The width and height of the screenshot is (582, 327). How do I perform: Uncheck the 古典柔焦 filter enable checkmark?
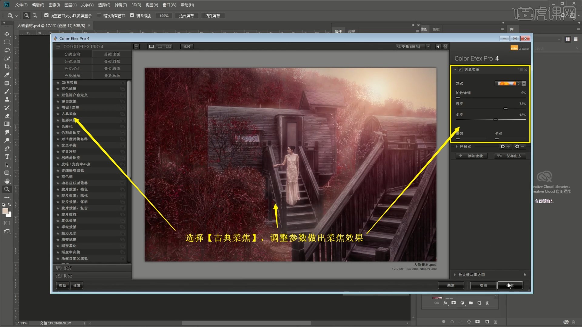coord(460,70)
